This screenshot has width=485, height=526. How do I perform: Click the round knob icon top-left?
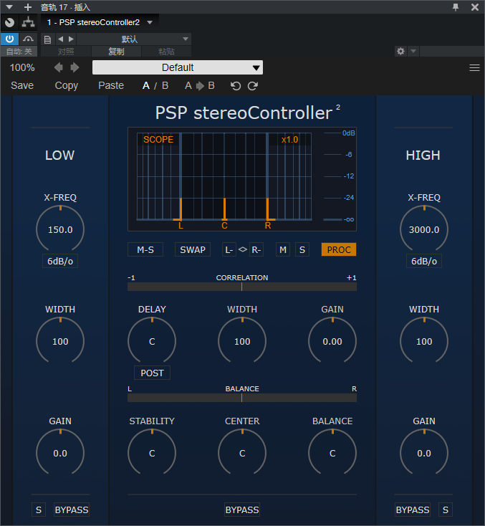[x=10, y=22]
